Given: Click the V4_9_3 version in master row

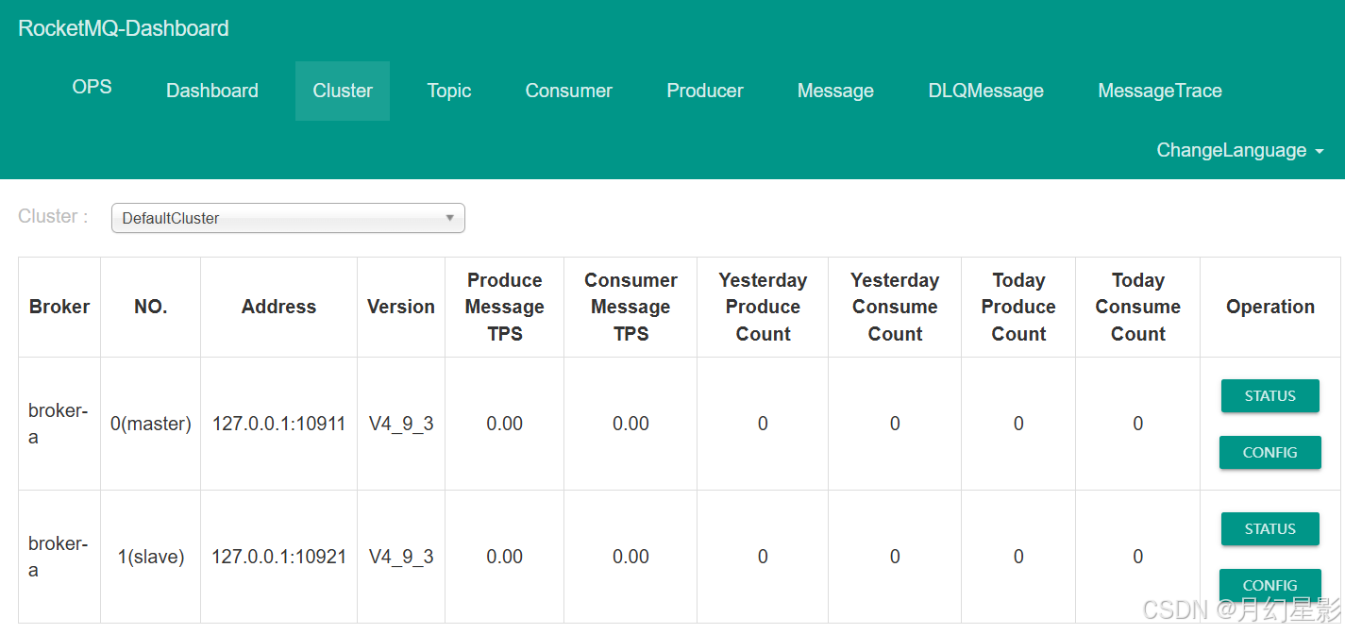Looking at the screenshot, I should tap(401, 424).
